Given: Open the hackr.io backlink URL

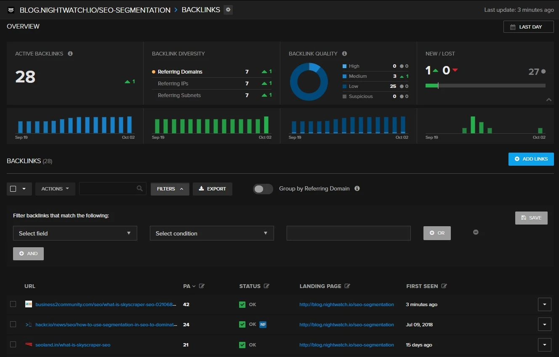Looking at the screenshot, I should 106,325.
